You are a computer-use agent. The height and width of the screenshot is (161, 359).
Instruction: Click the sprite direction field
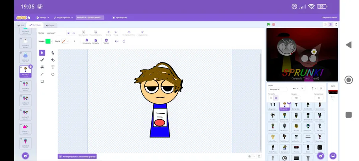click(x=319, y=98)
